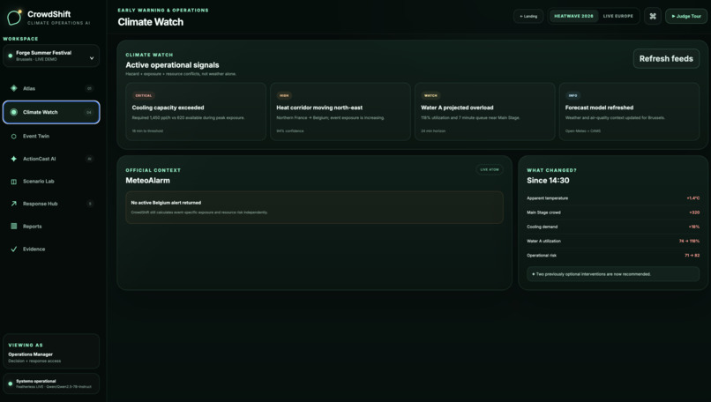The image size is (711, 402).
Task: Click the Viewing as Operations Manager panel
Action: [51, 352]
